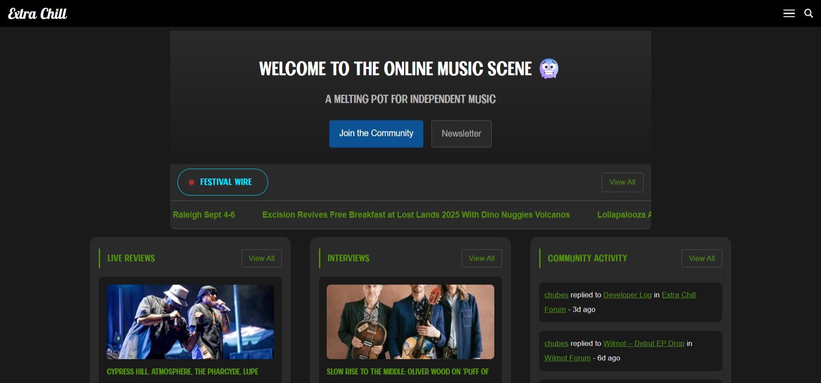821x383 pixels.
Task: Open Cypress Hill, Atmosphere review title
Action: pyautogui.click(x=182, y=372)
